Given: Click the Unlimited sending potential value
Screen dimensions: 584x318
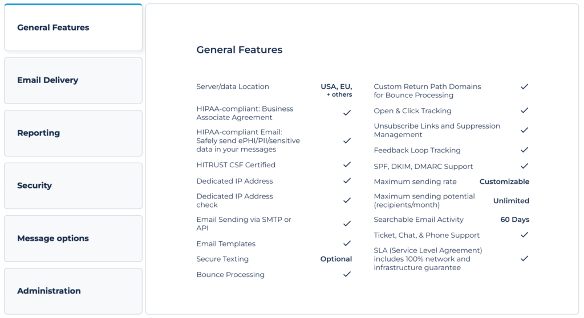Looking at the screenshot, I should pos(511,201).
